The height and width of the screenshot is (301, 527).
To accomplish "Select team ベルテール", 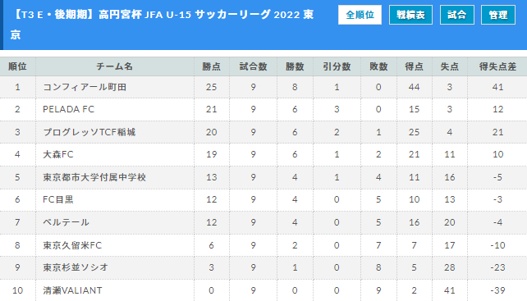I will coord(66,222).
